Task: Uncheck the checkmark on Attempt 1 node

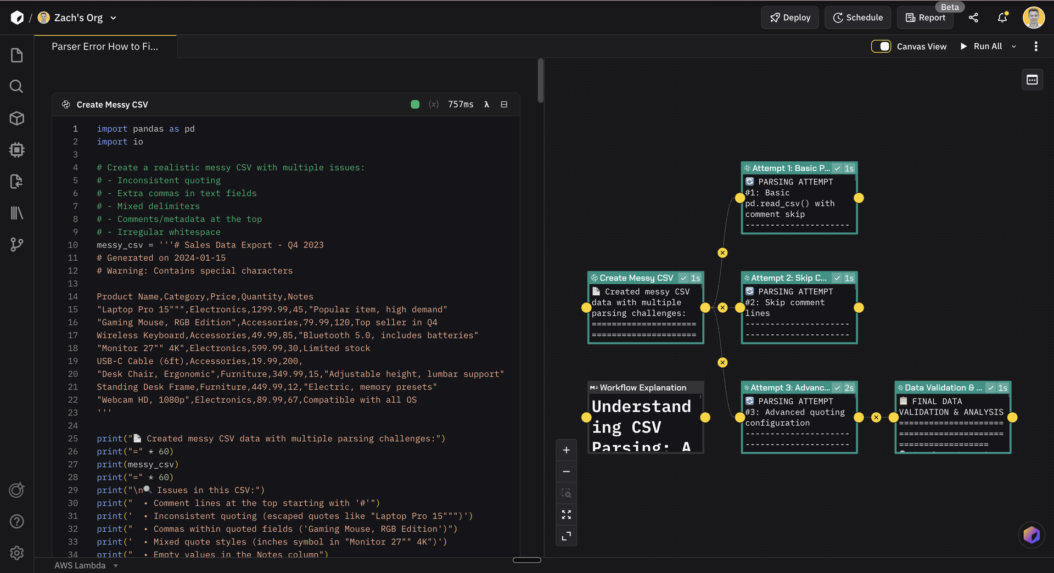Action: coord(837,168)
